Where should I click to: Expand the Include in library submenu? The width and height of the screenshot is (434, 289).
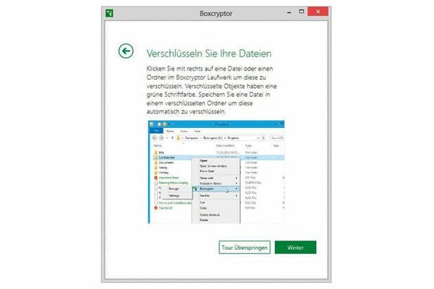(x=237, y=184)
